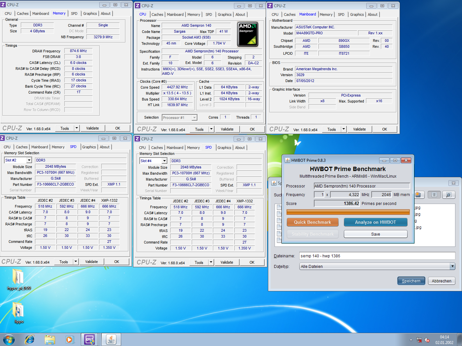This screenshot has height=346, width=462.
Task: Open the Dateityp 'Alle Dateien' dropdown
Action: click(x=452, y=266)
